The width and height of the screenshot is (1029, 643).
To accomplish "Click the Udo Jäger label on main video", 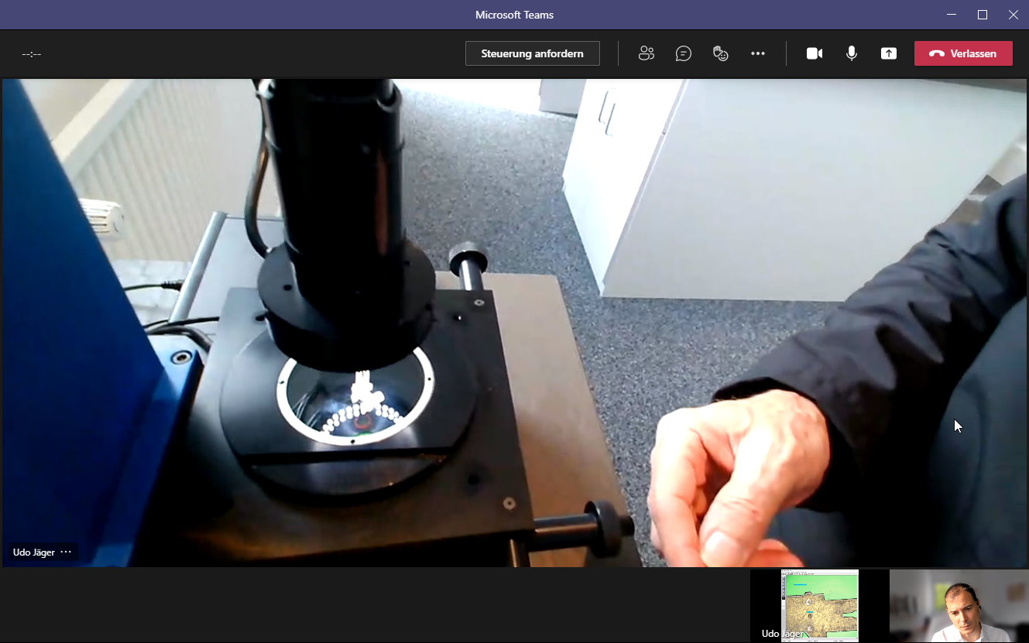I will pos(34,552).
